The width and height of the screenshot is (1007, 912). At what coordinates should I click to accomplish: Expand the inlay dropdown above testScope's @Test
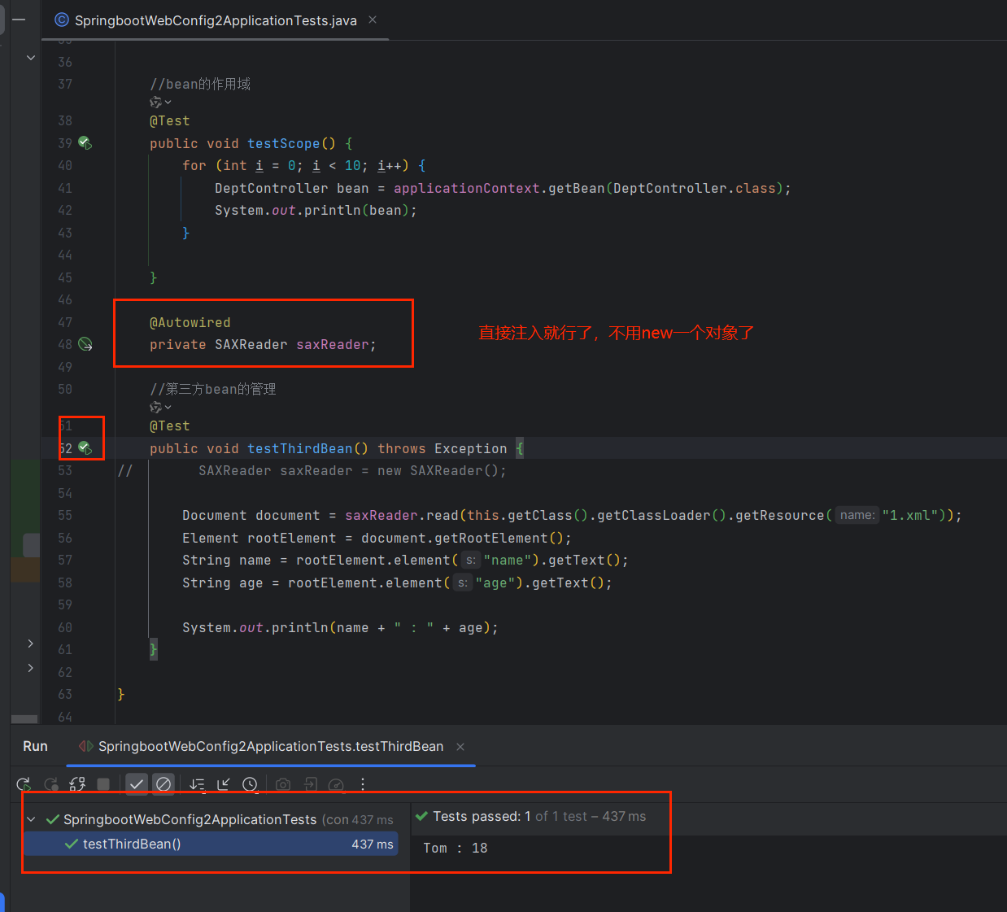pyautogui.click(x=160, y=103)
